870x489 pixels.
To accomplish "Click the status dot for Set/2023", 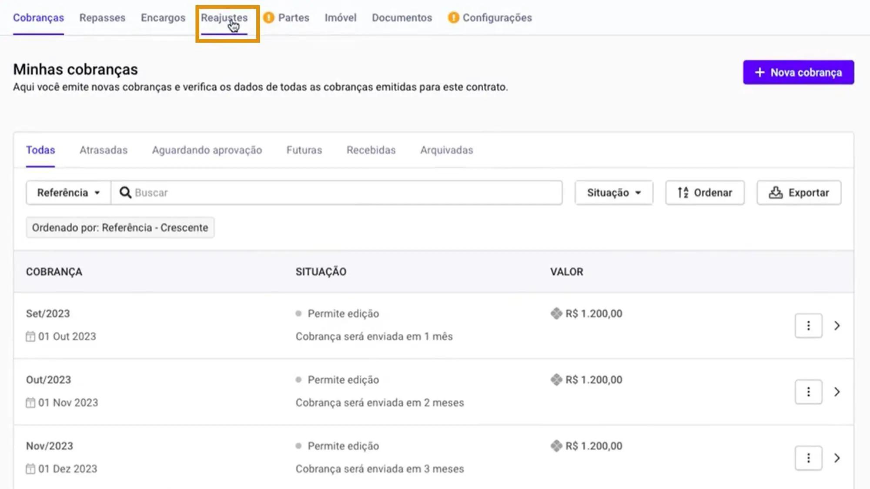I will pos(298,313).
